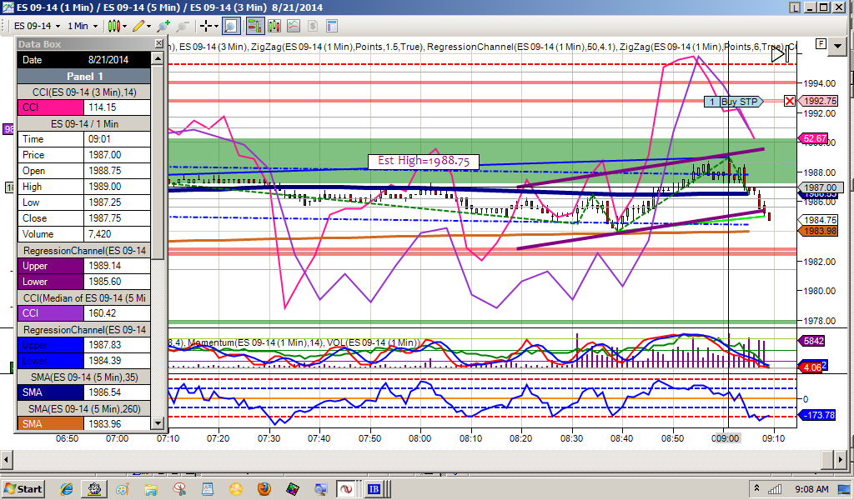Cancel the Buy STP order with red X
Viewport: 854px width, 500px height.
[789, 101]
